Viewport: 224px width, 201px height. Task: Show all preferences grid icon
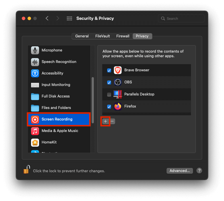coord(69,18)
